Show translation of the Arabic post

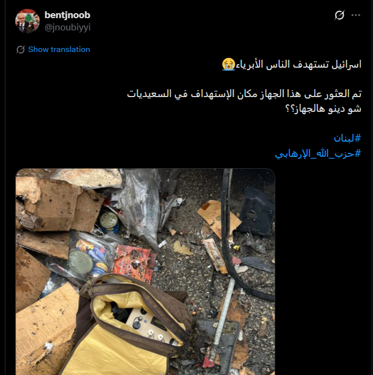[59, 50]
